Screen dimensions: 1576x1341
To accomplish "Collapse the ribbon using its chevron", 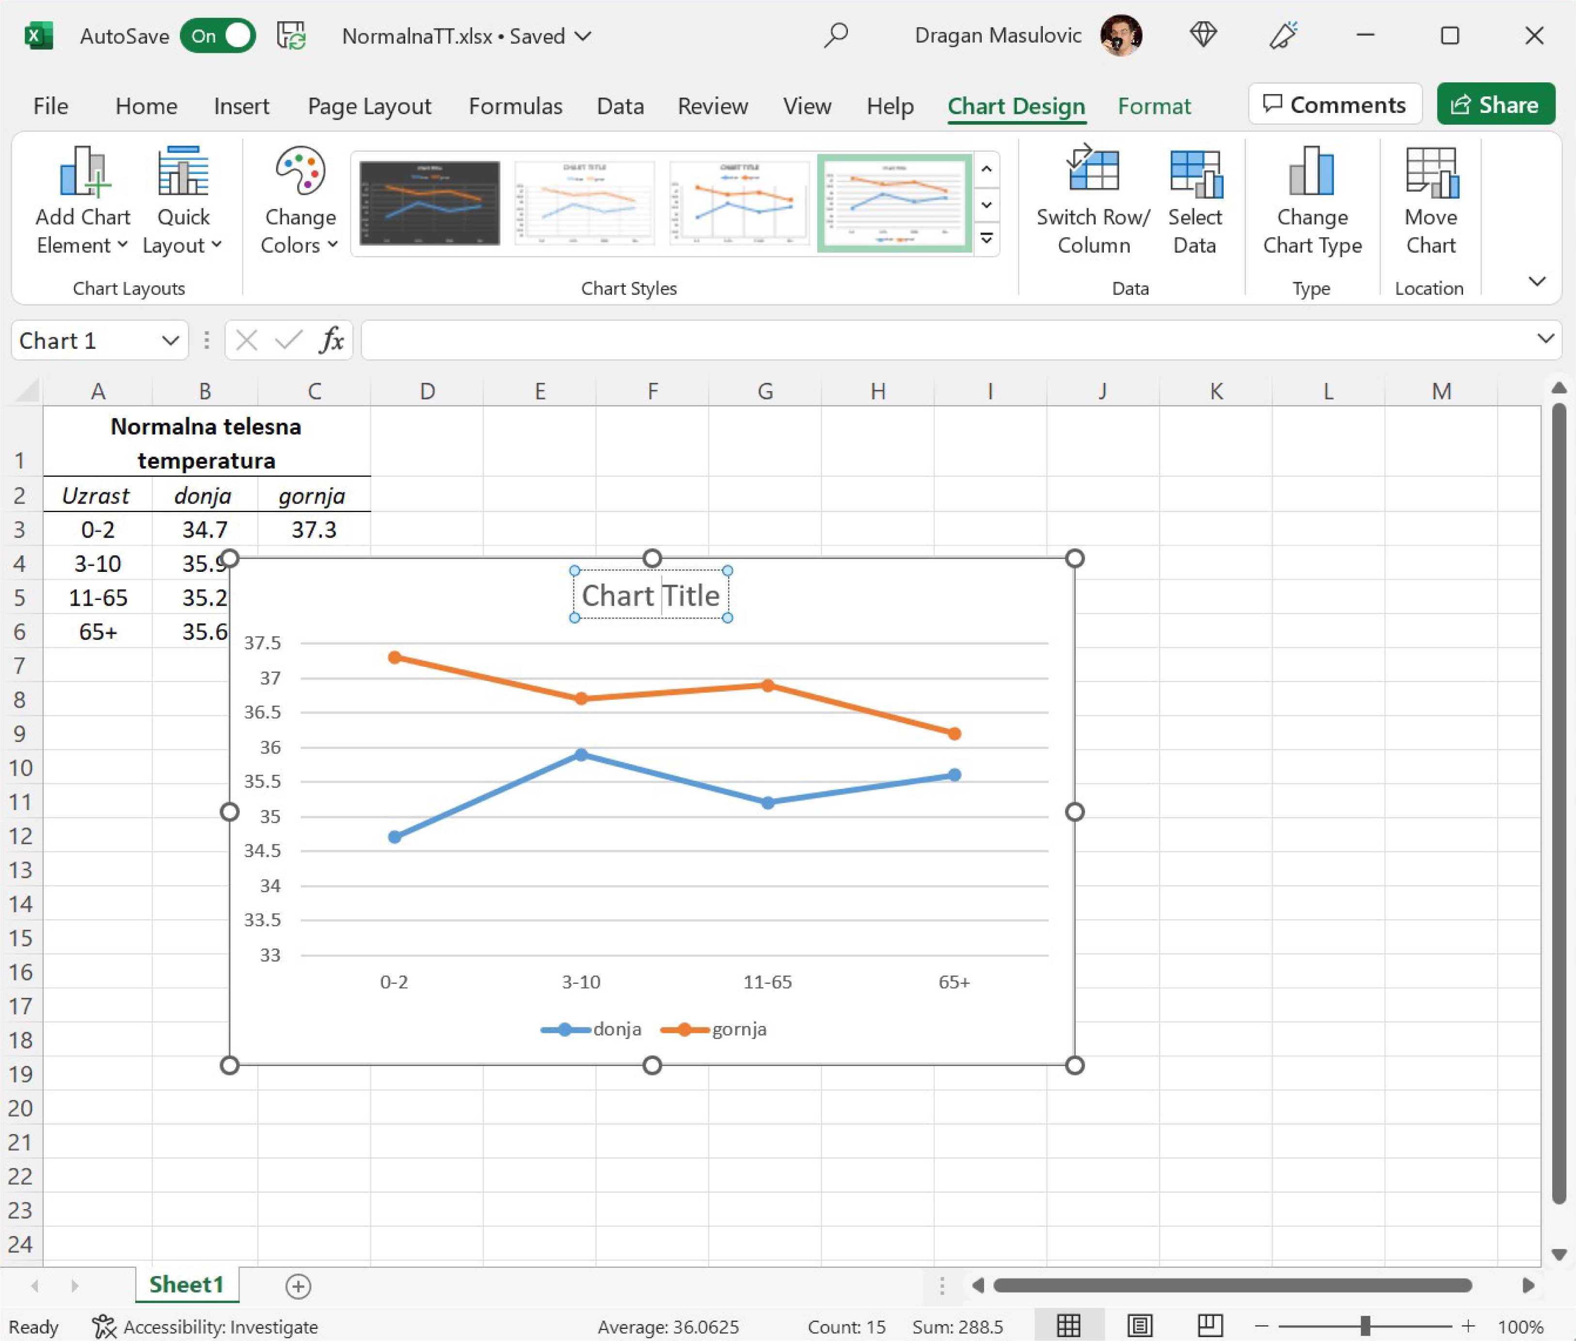I will click(1536, 281).
